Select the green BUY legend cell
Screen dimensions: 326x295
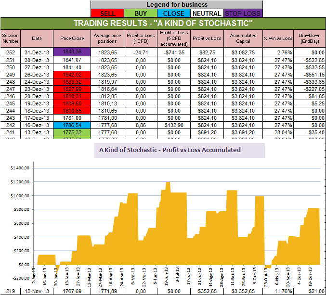[141, 13]
